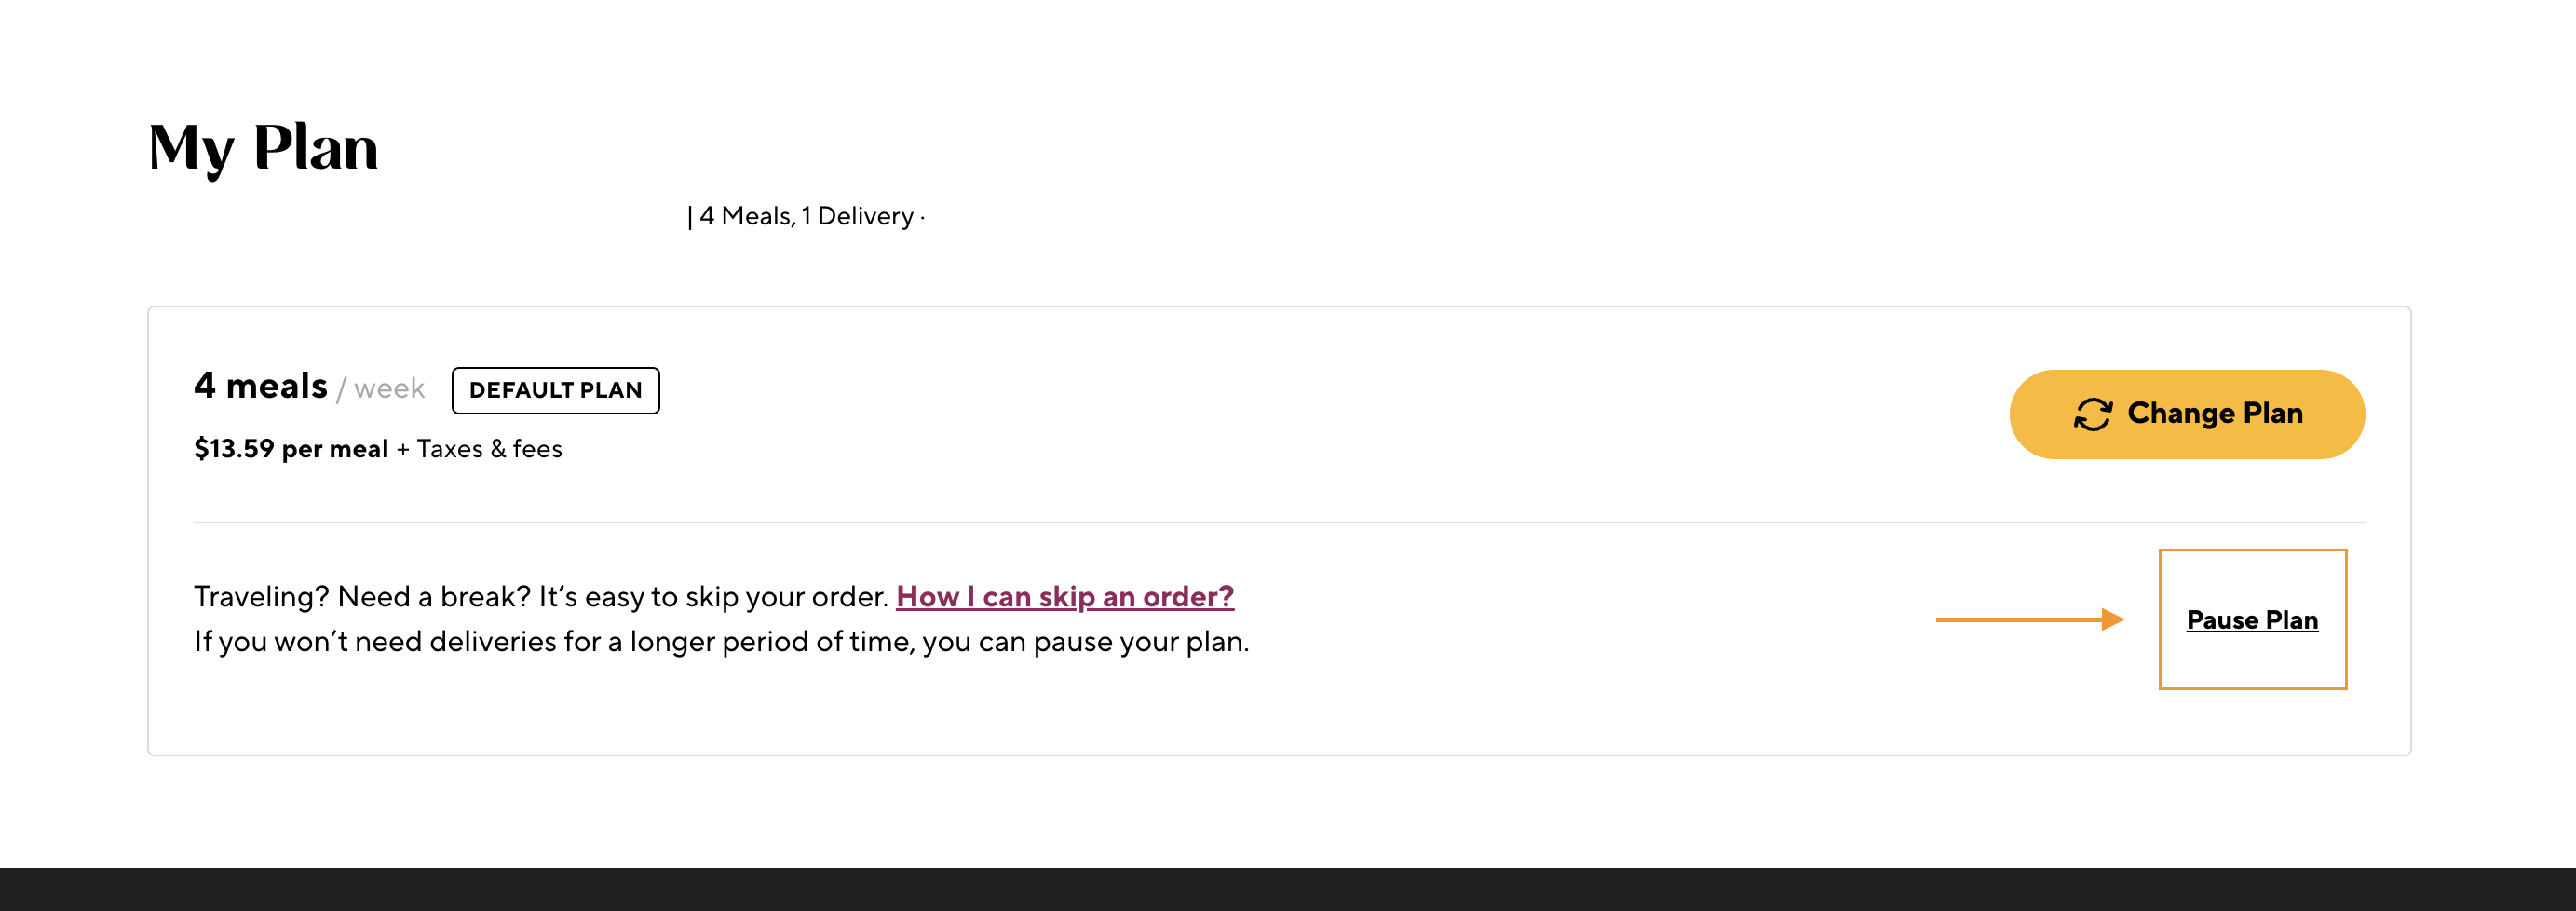Select the Pause Plan link

point(2251,620)
